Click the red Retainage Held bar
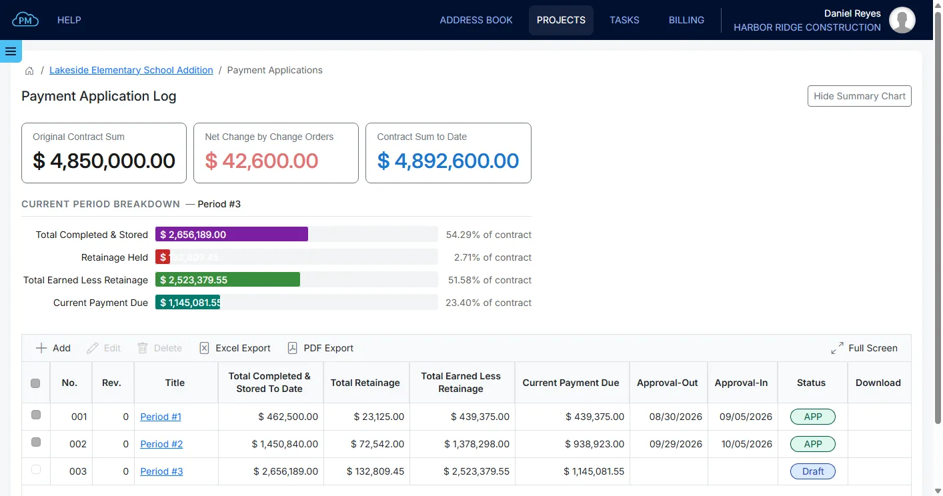Screen dimensions: 943x496 163,257
